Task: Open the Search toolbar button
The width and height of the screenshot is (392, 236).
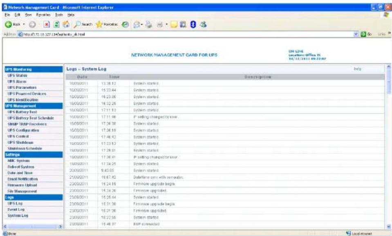Action: [x=83, y=24]
